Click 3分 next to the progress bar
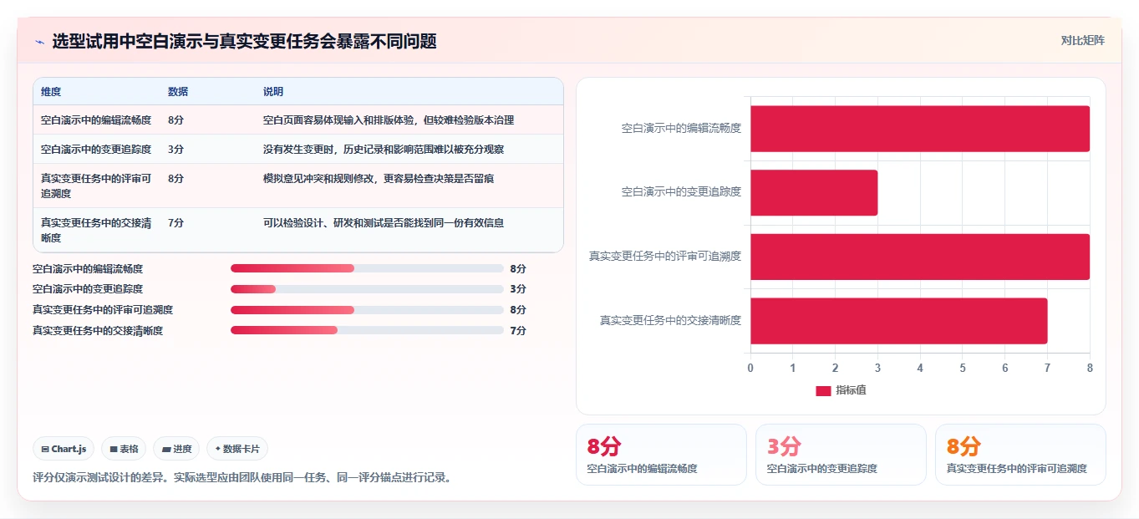The image size is (1139, 519). tap(518, 289)
